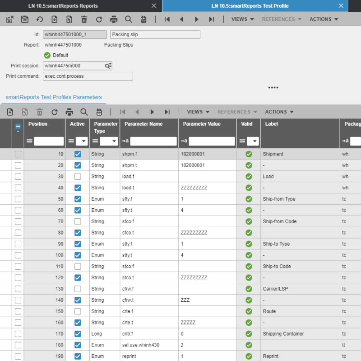This screenshot has width=361, height=361.
Task: Click the export data icon in top toolbar
Action: pos(143,19)
